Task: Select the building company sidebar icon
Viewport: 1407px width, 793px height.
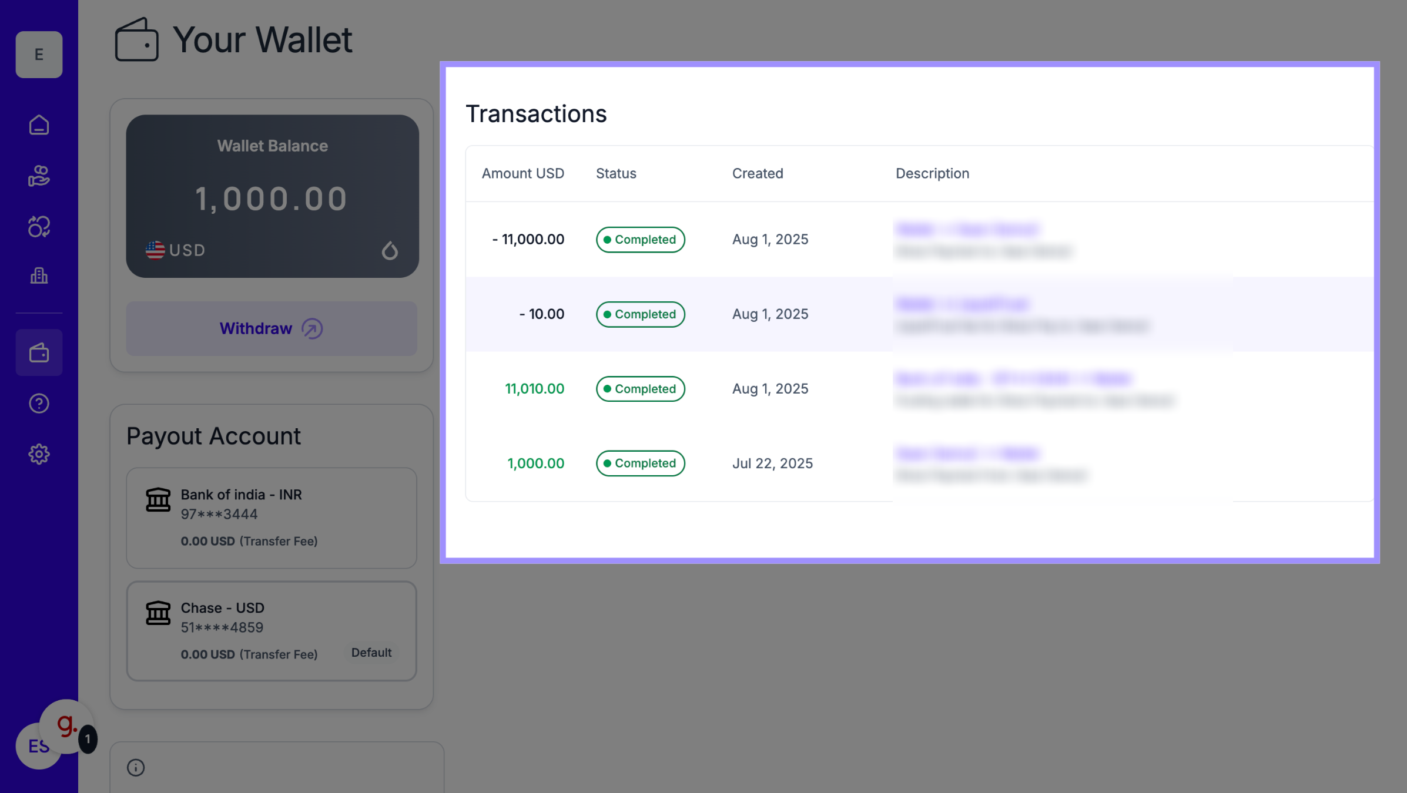Action: pos(39,275)
